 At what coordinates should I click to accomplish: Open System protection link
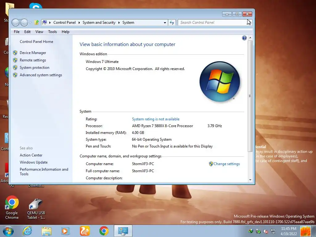click(35, 68)
